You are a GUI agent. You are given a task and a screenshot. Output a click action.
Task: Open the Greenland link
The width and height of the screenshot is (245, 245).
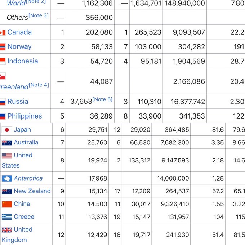point(14,87)
